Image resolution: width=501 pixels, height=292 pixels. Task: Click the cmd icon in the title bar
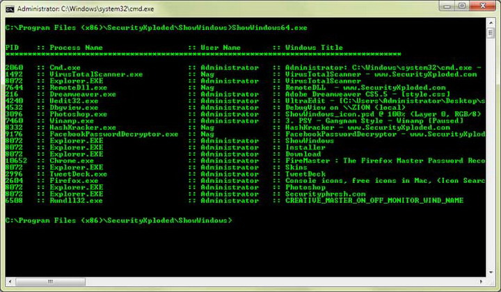click(x=10, y=8)
